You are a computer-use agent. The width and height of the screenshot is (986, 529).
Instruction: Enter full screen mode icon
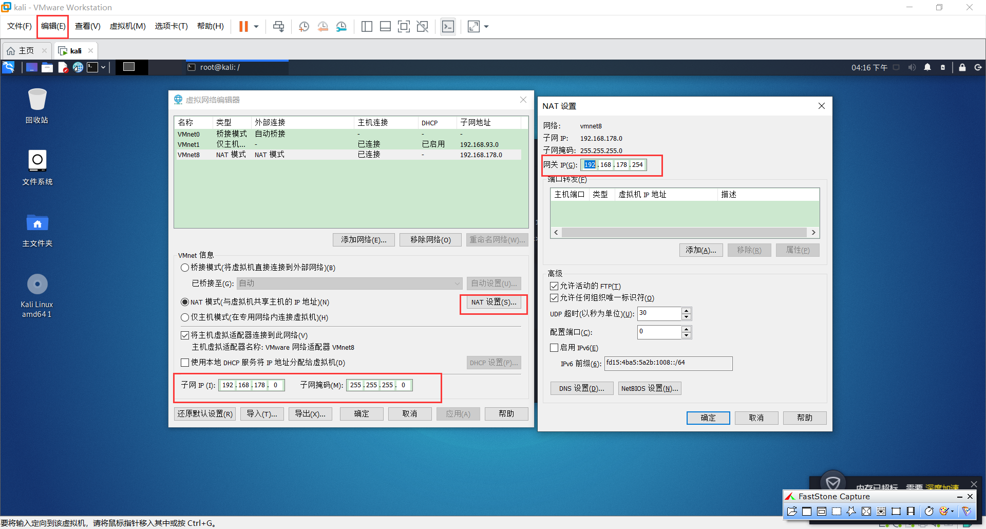(x=404, y=26)
